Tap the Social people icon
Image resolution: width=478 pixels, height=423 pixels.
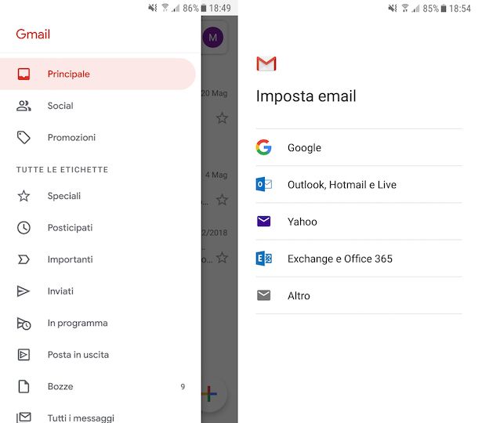pos(24,106)
